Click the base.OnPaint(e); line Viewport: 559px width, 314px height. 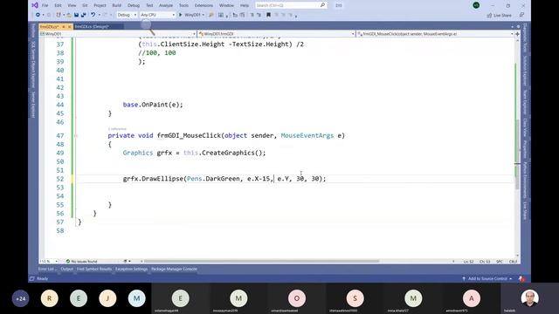(x=153, y=105)
